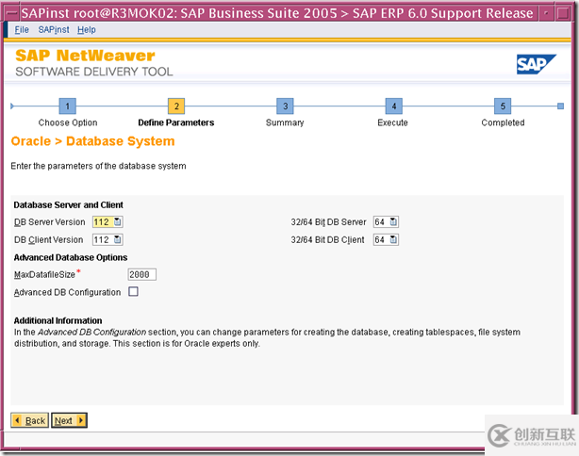This screenshot has height=456, width=579.
Task: Open 32/64 Bit DB Server value list
Action: [x=393, y=221]
